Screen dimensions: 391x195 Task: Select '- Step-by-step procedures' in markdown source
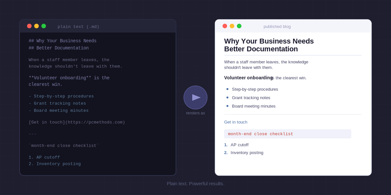(x=61, y=96)
